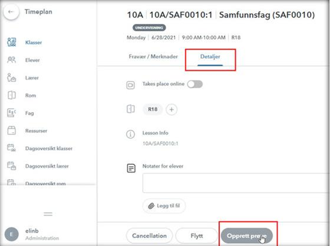330x246 pixels.
Task: Click the Flytt button
Action: [x=196, y=236]
